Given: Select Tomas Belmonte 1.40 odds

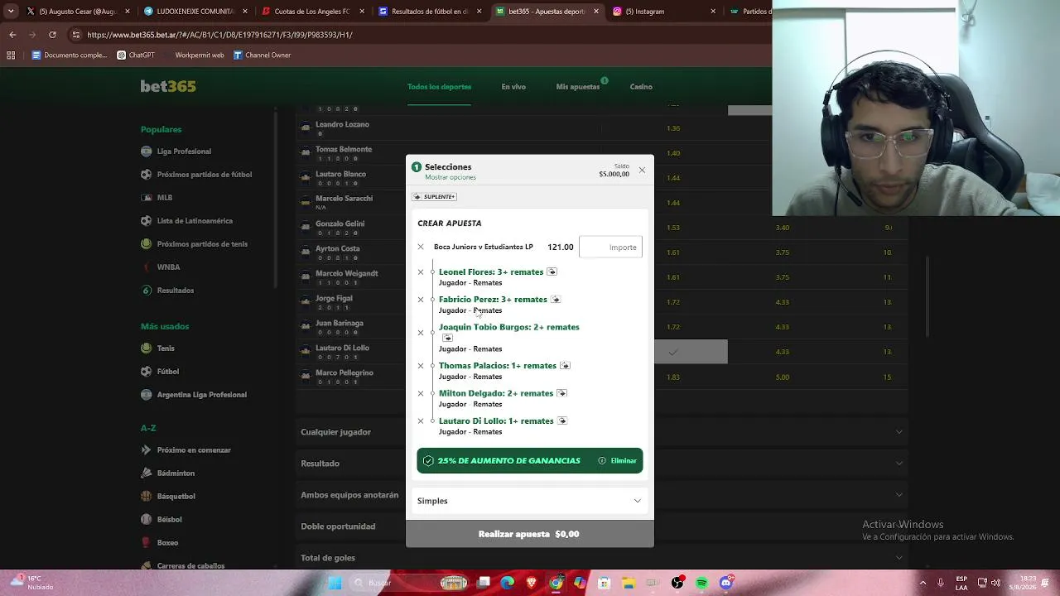Looking at the screenshot, I should pyautogui.click(x=673, y=153).
